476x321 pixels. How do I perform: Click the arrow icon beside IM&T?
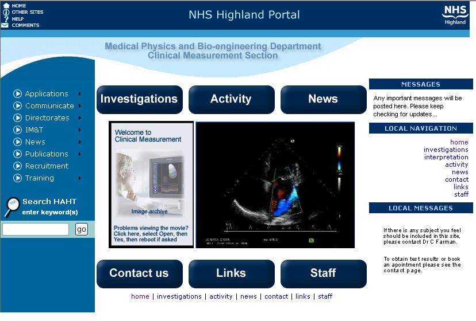18,130
